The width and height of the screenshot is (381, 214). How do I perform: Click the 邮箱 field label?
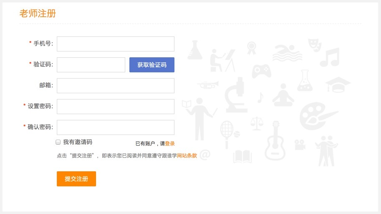click(46, 85)
